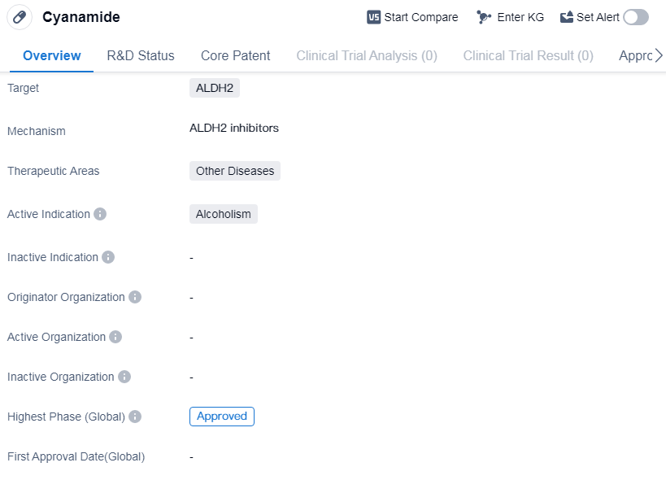The image size is (666, 480).
Task: Click the Start Compare VS icon
Action: [374, 17]
